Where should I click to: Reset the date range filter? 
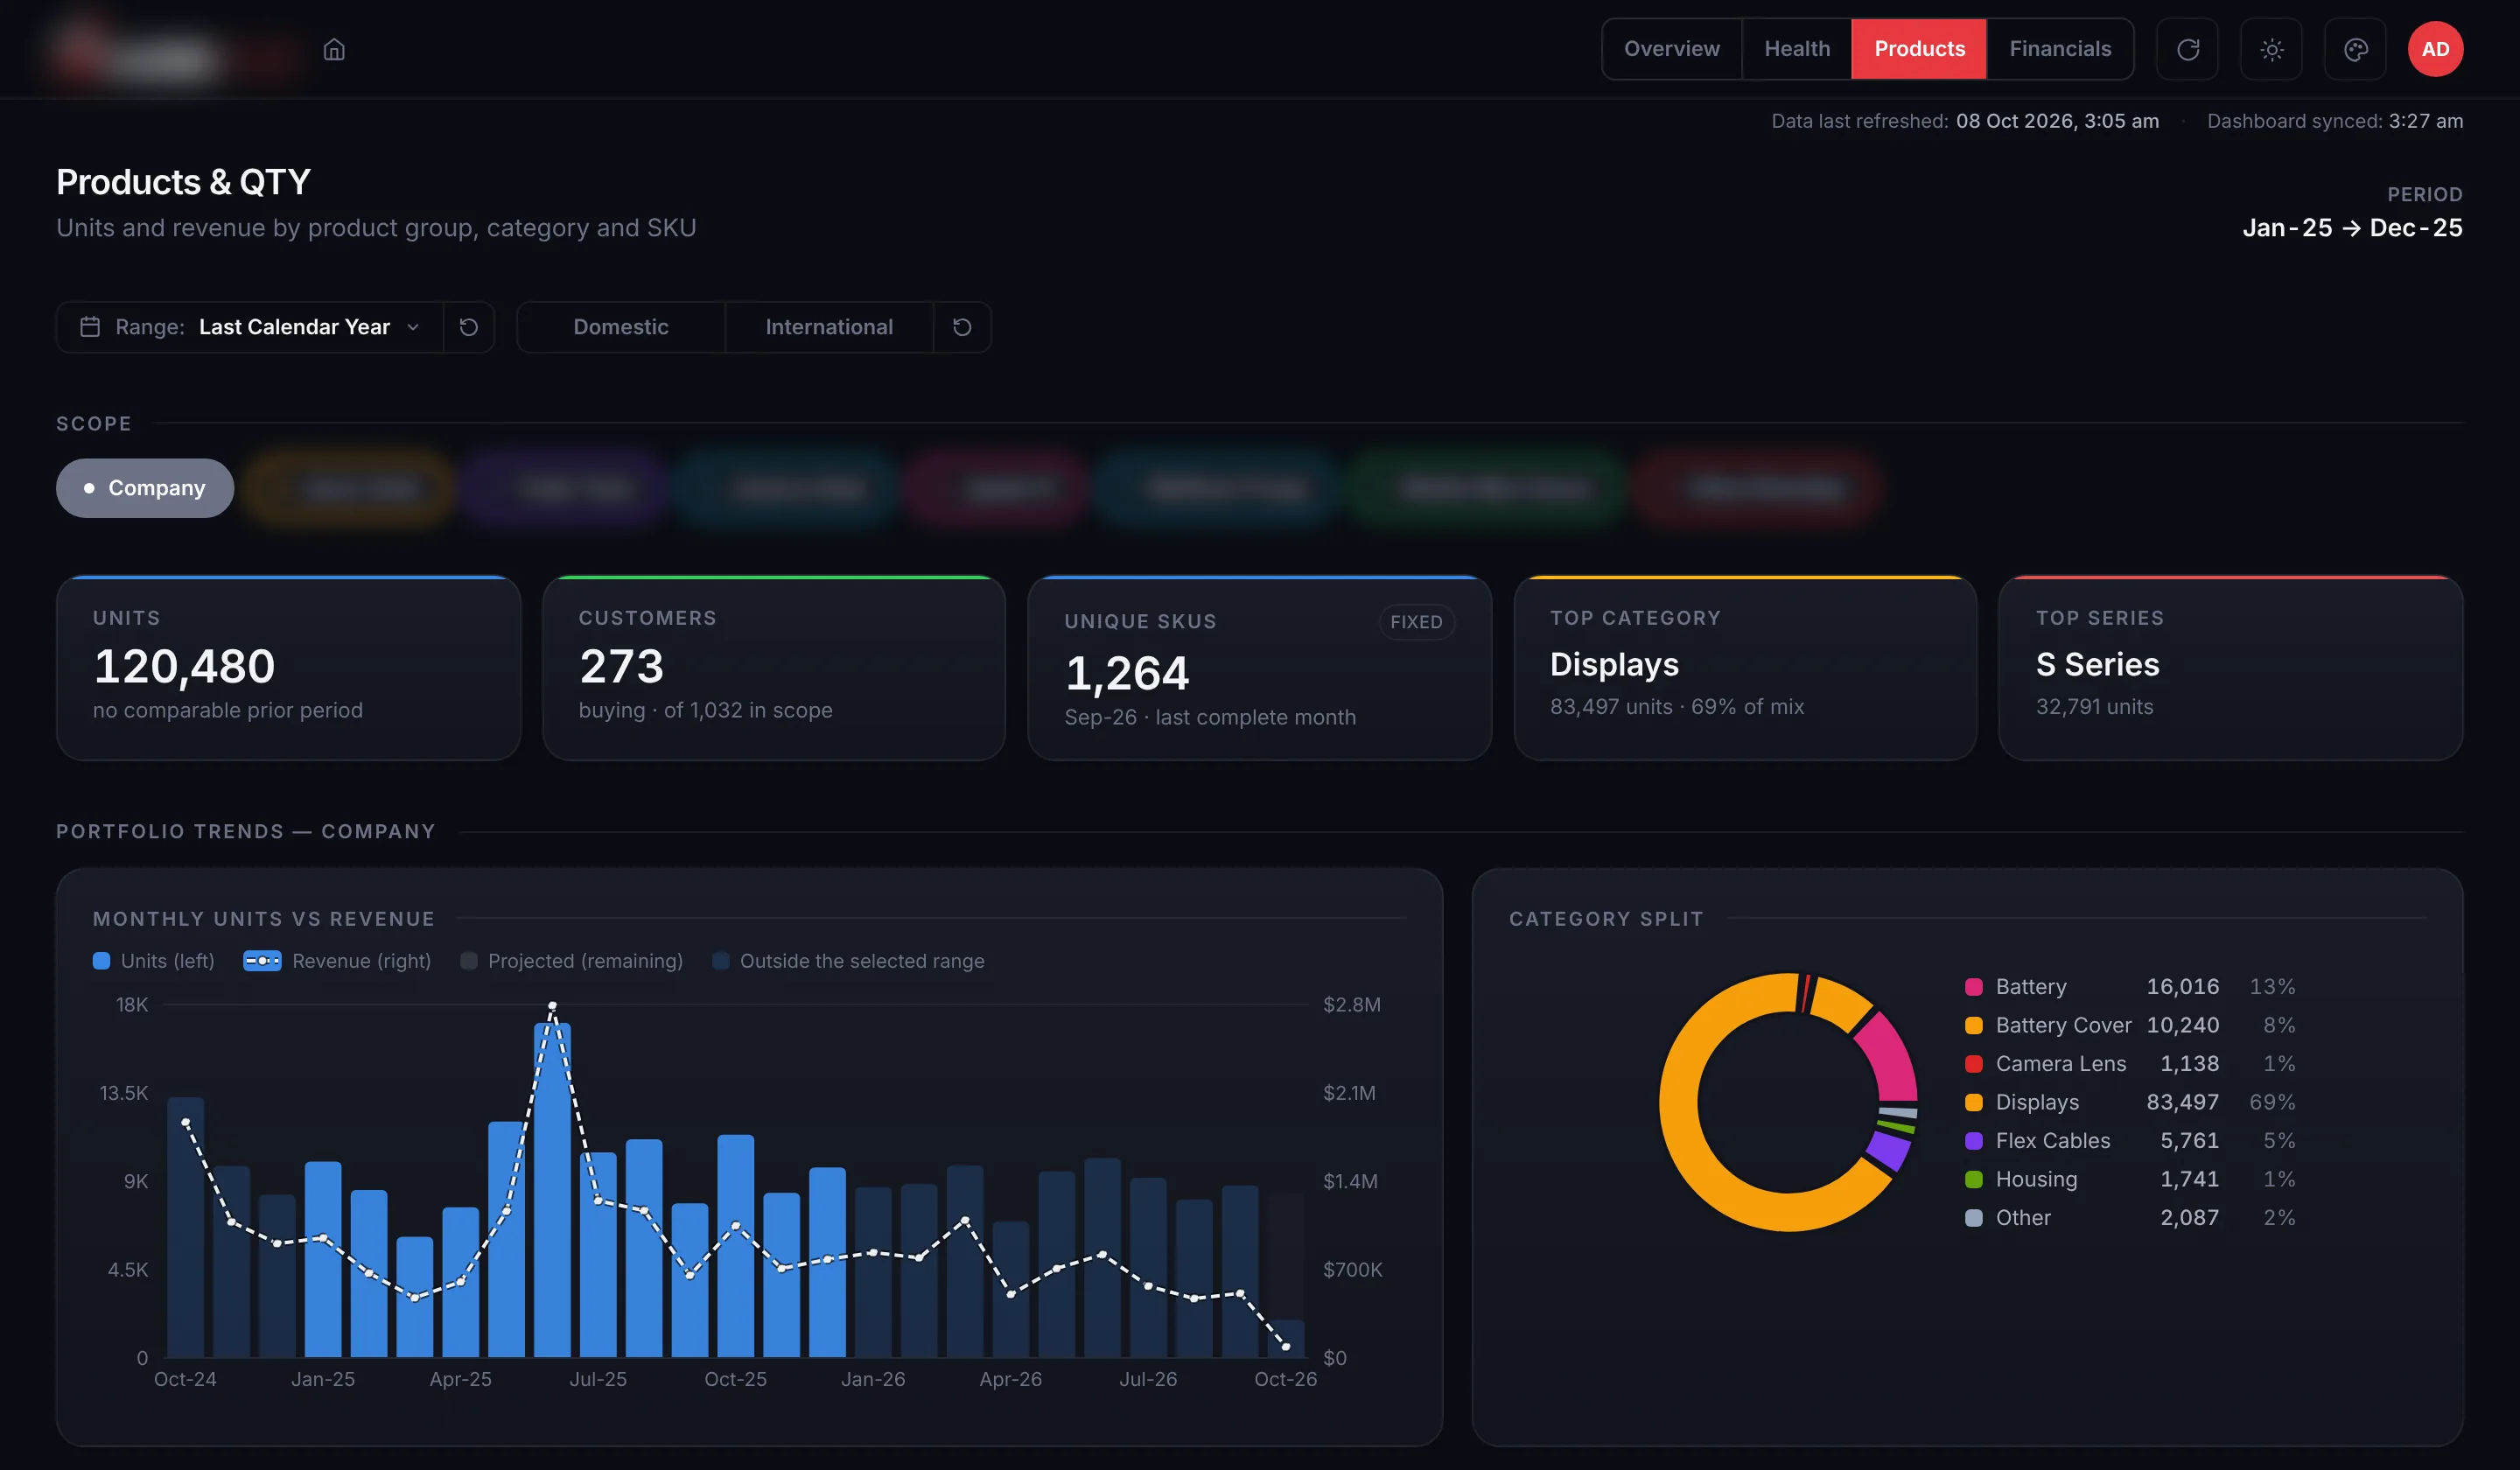(x=469, y=327)
